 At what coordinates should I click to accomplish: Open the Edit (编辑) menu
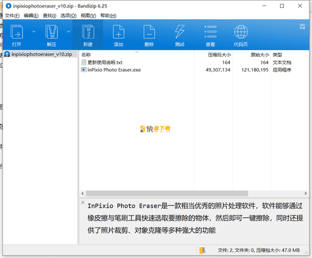[31, 15]
